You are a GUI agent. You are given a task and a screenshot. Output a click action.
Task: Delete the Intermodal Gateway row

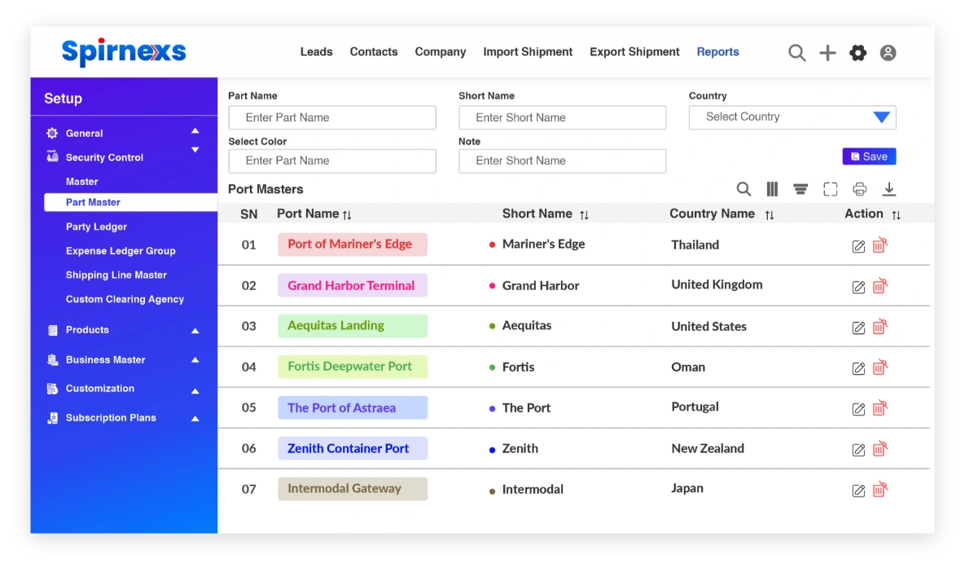[x=879, y=490]
